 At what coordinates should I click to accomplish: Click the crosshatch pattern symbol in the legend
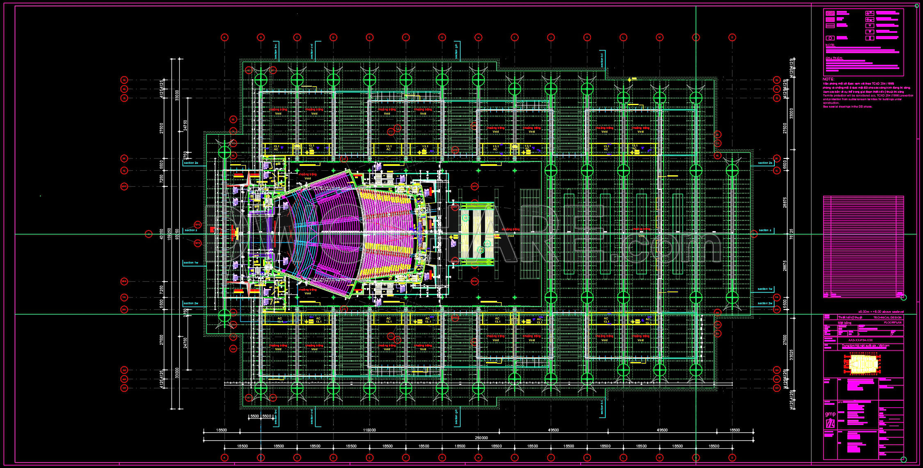(x=830, y=13)
